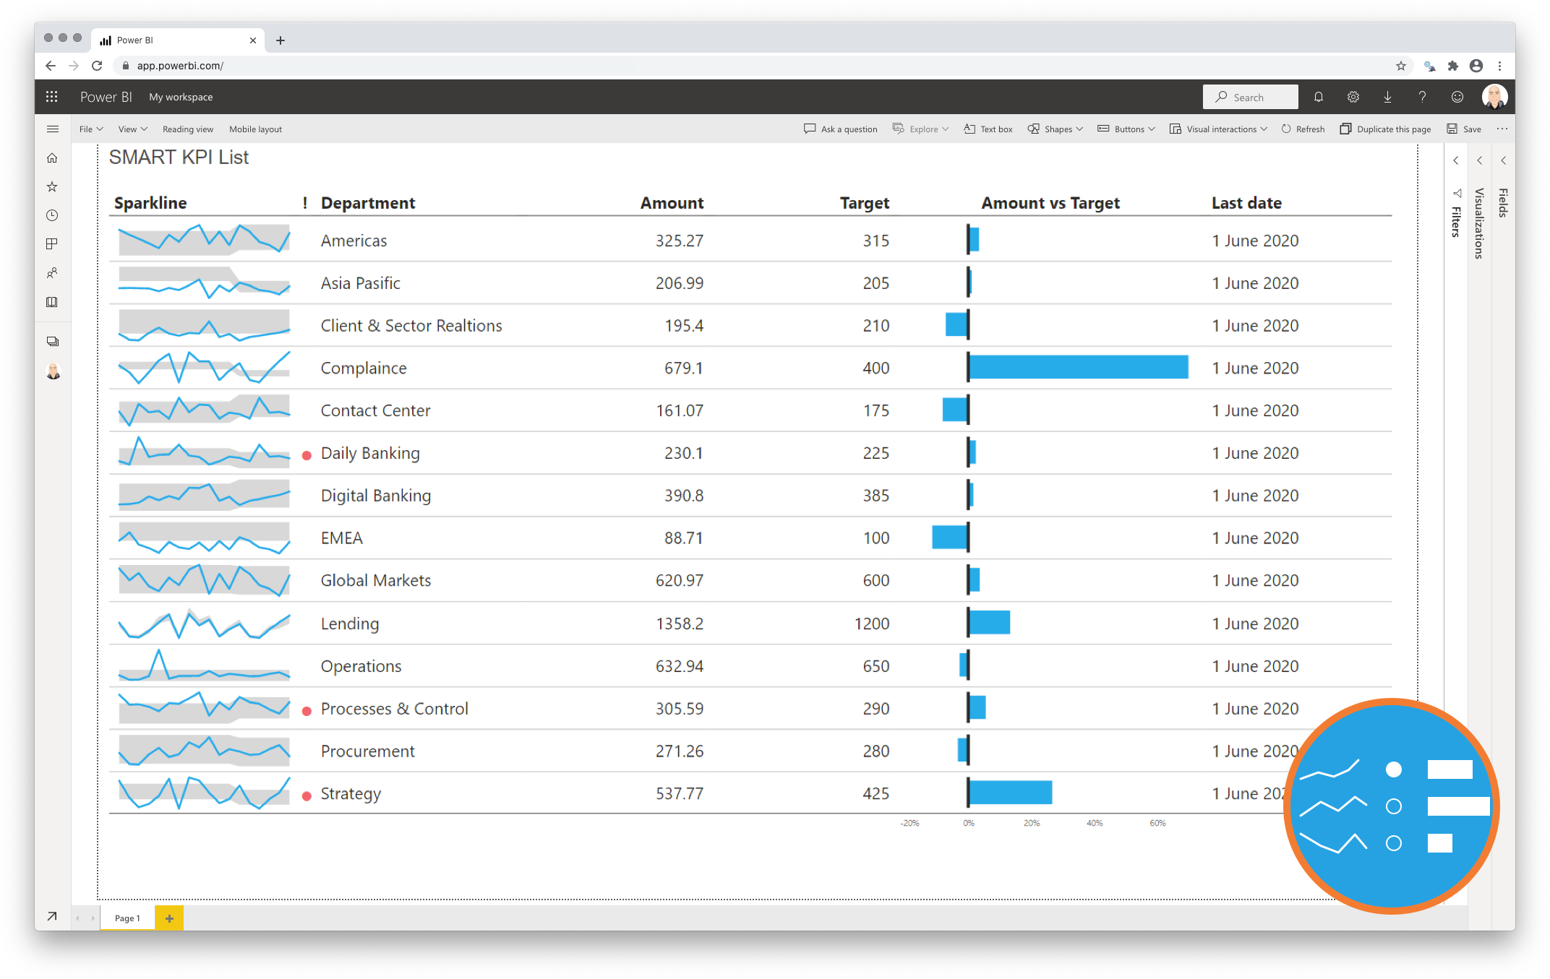1550x979 pixels.
Task: Select the Mobile layout tab
Action: tap(252, 127)
